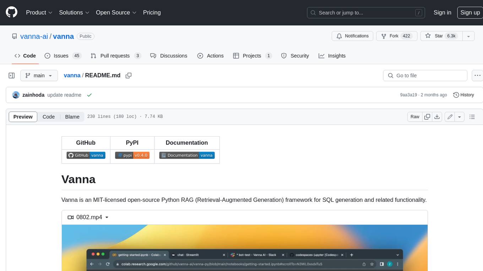The height and width of the screenshot is (271, 483).
Task: Open more edit options dropdown
Action: click(460, 117)
